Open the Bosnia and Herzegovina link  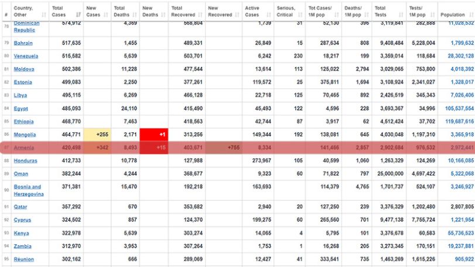29,190
